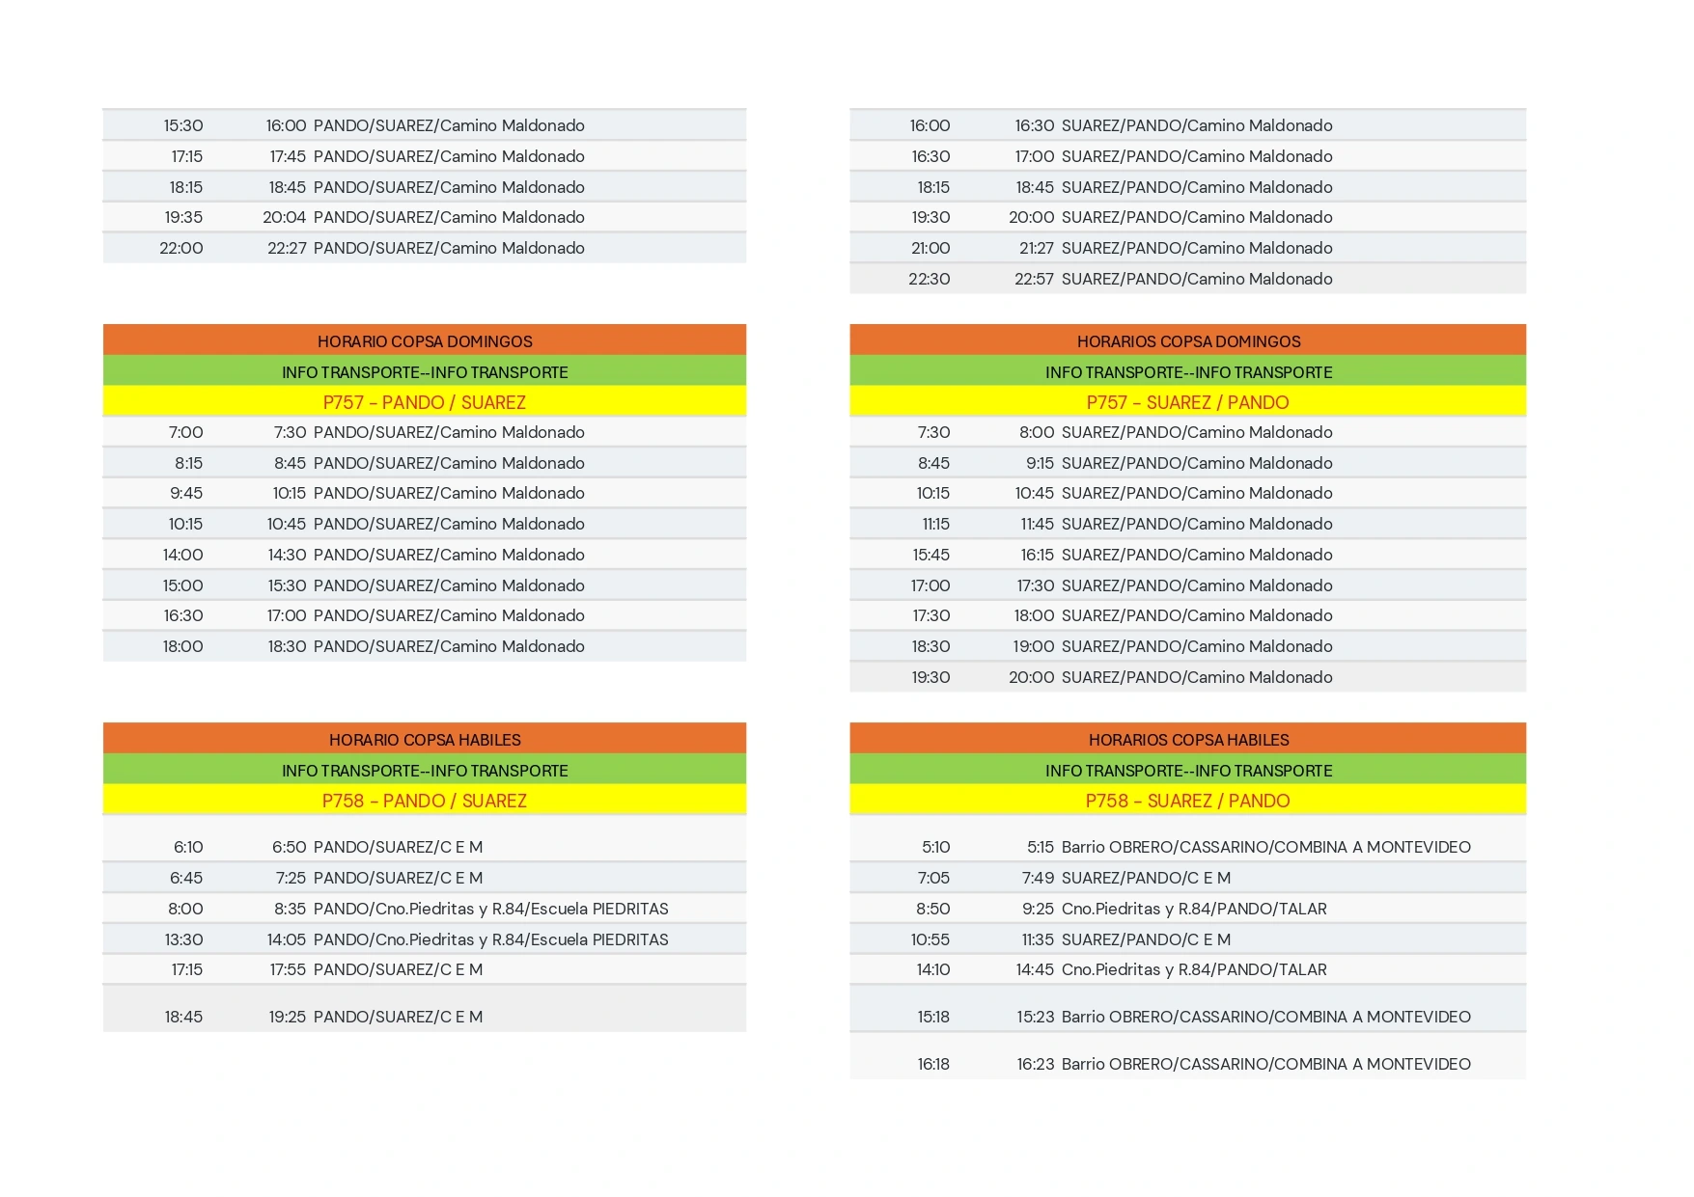The width and height of the screenshot is (1694, 1197).
Task: Click the 9:15 arrival time
Action: tap(1041, 463)
